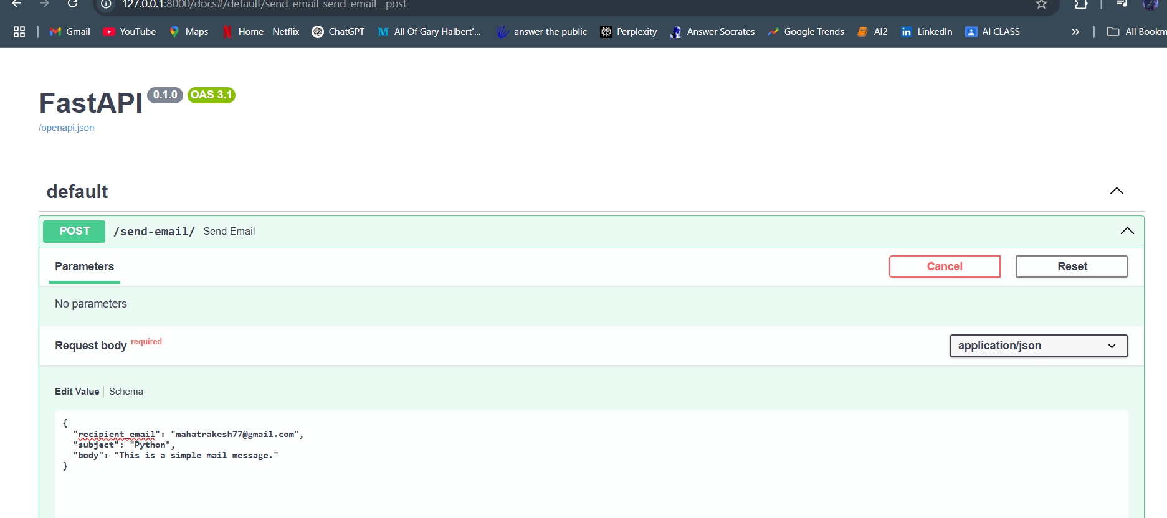Switch to the Schema tab
The height and width of the screenshot is (518, 1167).
click(x=126, y=392)
